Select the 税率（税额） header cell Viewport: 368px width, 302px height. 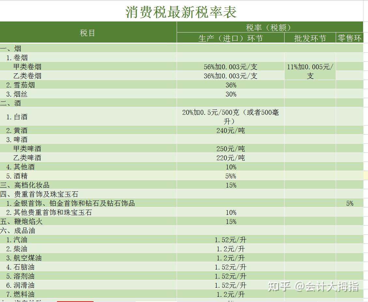coord(269,28)
